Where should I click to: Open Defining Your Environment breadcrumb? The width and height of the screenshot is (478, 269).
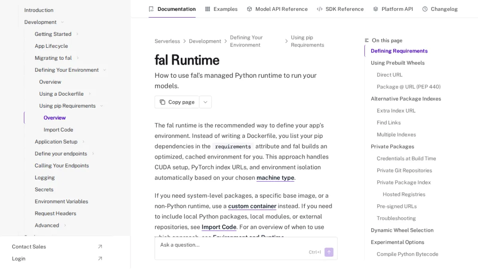click(246, 41)
